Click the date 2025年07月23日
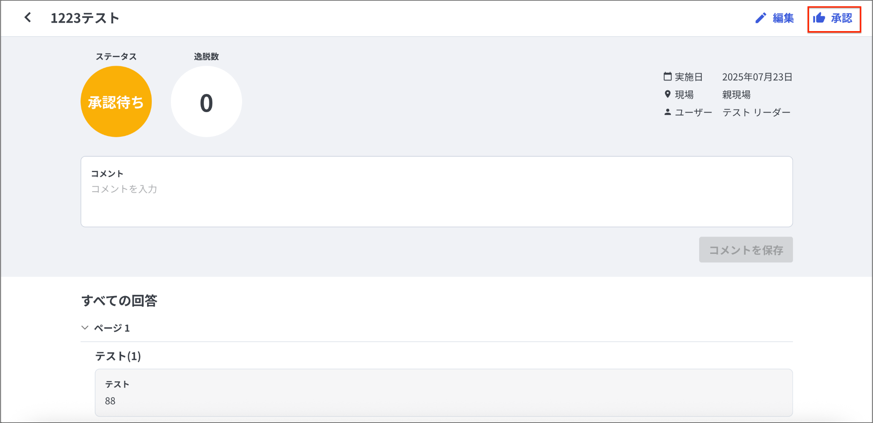Image resolution: width=873 pixels, height=423 pixels. (x=757, y=77)
